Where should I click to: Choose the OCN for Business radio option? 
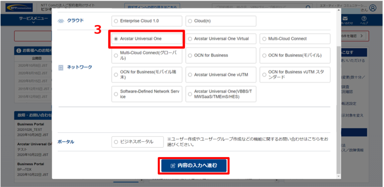(x=190, y=56)
